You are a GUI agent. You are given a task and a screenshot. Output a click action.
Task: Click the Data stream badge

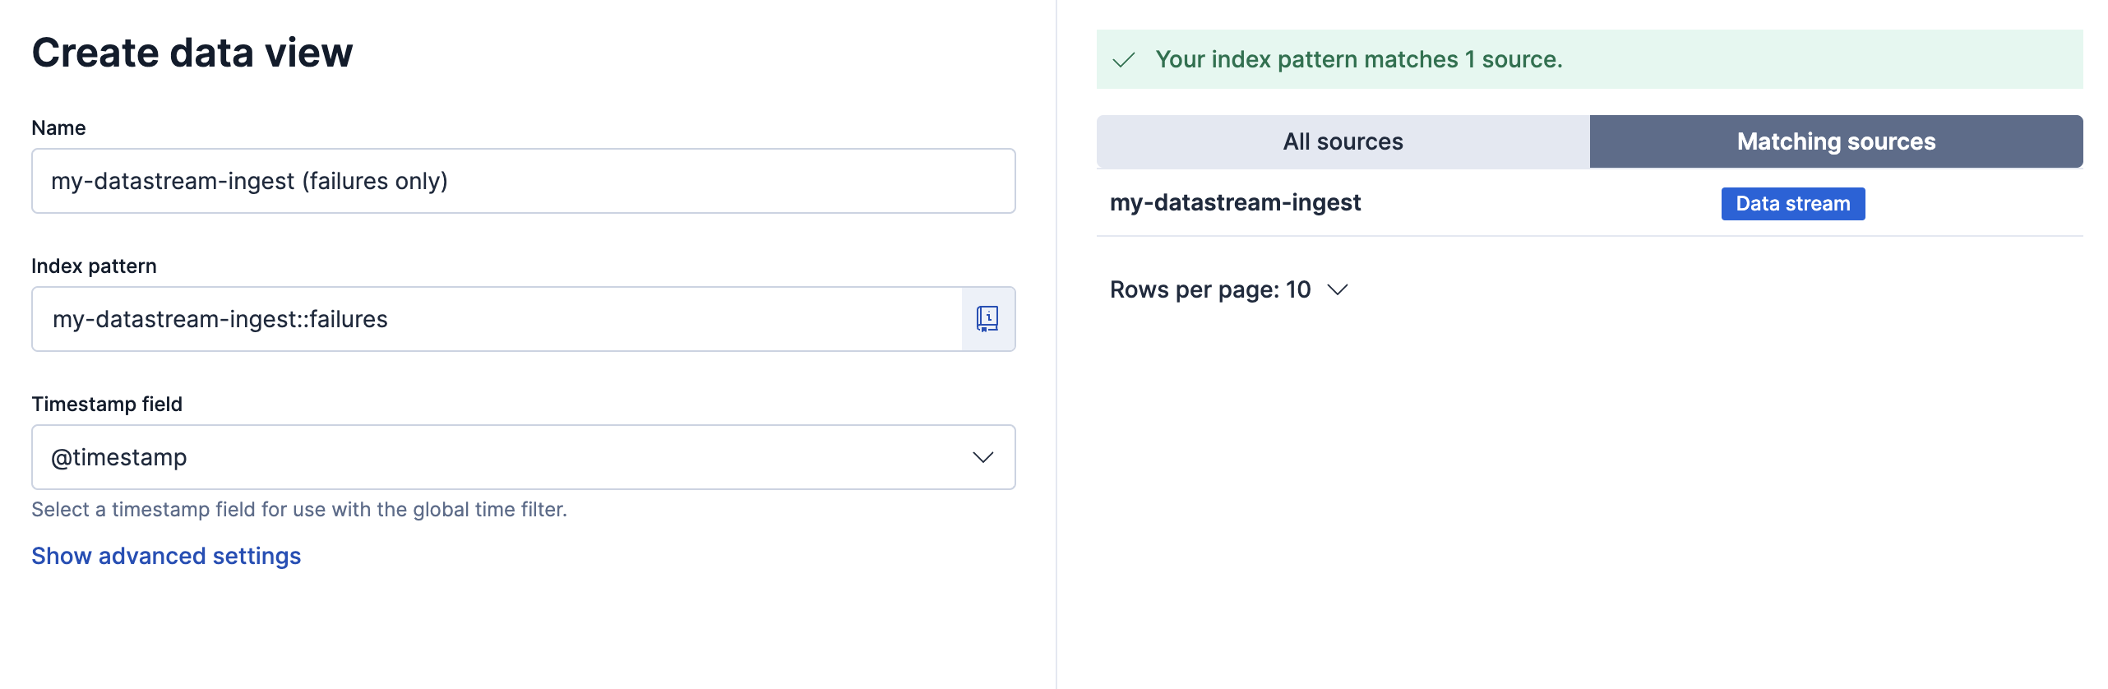pos(1792,204)
